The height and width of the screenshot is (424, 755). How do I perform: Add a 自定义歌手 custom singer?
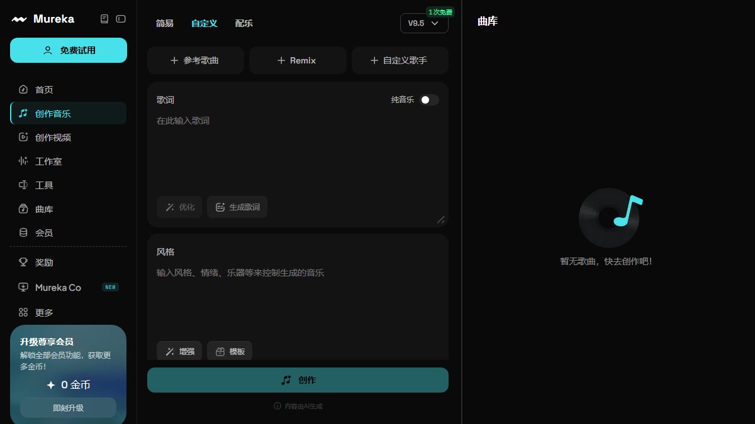[x=400, y=60]
